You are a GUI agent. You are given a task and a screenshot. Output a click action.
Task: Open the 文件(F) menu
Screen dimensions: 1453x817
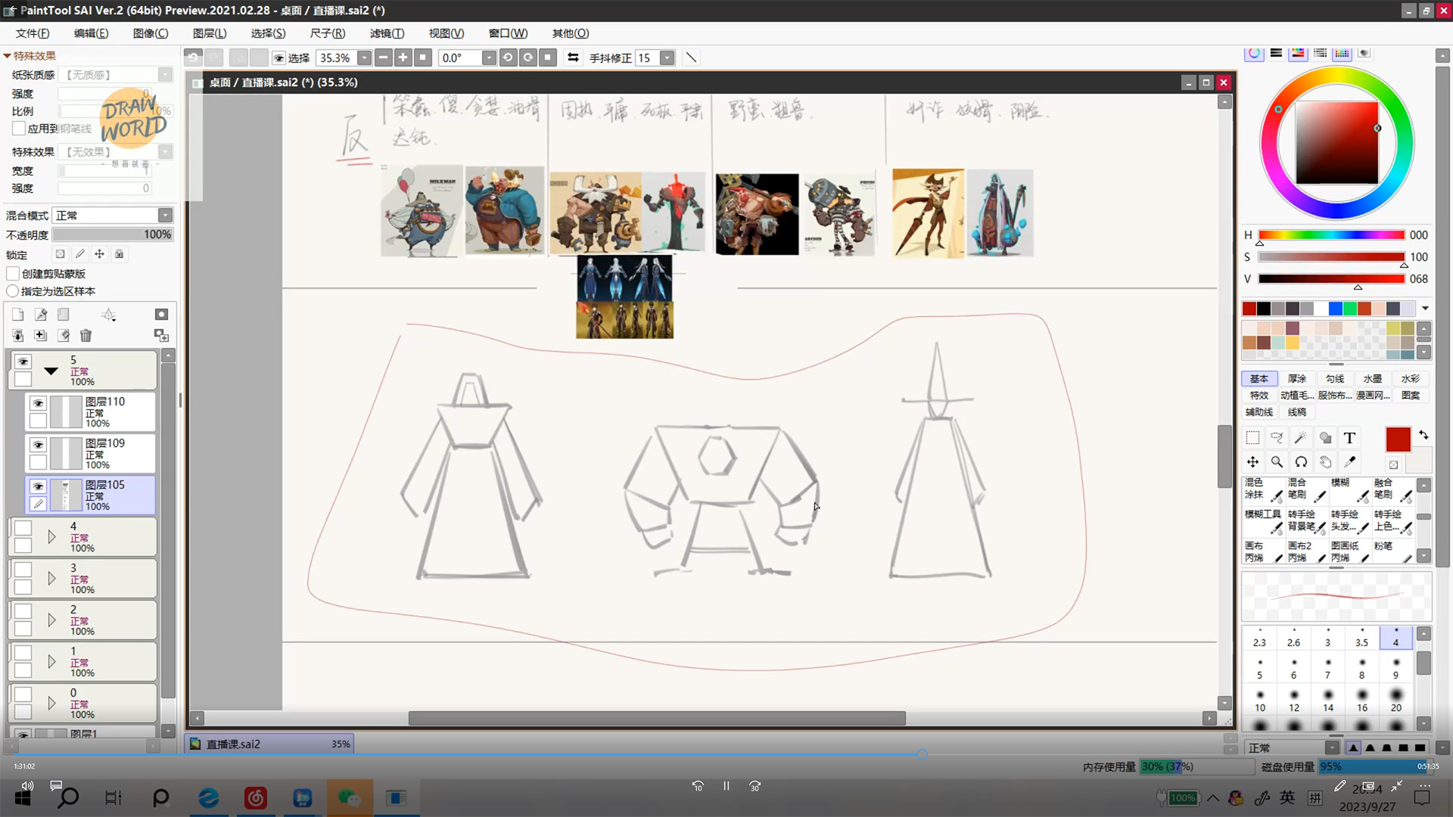point(33,33)
